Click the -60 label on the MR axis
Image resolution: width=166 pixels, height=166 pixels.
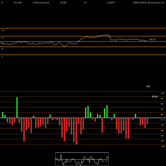point(162,136)
